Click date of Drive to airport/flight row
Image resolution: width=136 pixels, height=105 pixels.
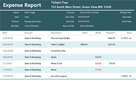[8, 38]
